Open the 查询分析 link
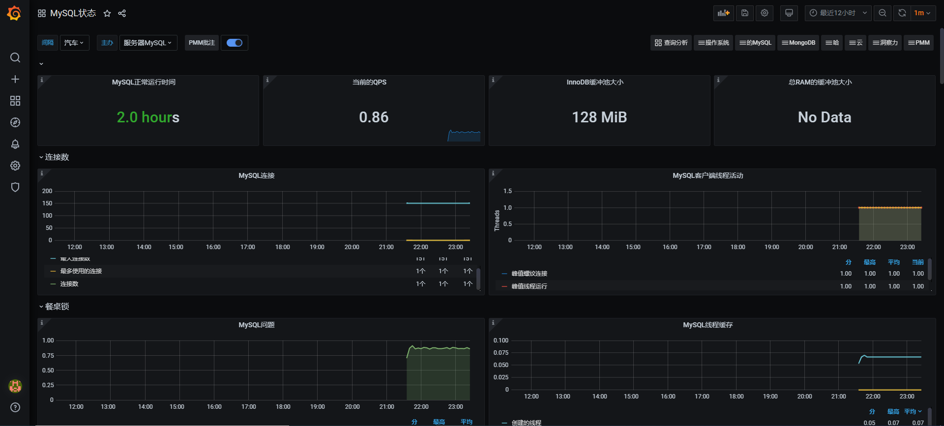The width and height of the screenshot is (944, 426). click(671, 43)
